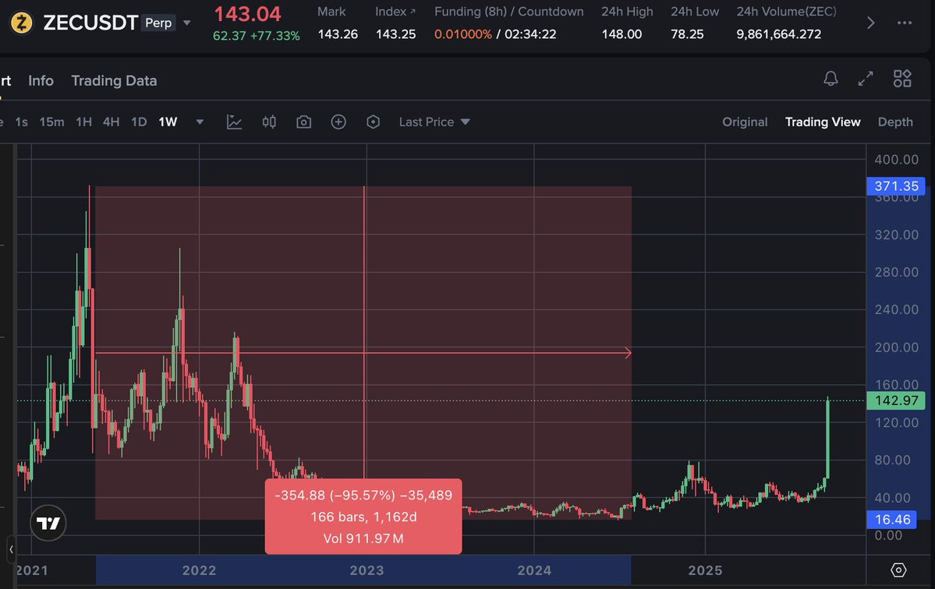This screenshot has height=589, width=935.
Task: Click the last price 143.04
Action: (247, 14)
